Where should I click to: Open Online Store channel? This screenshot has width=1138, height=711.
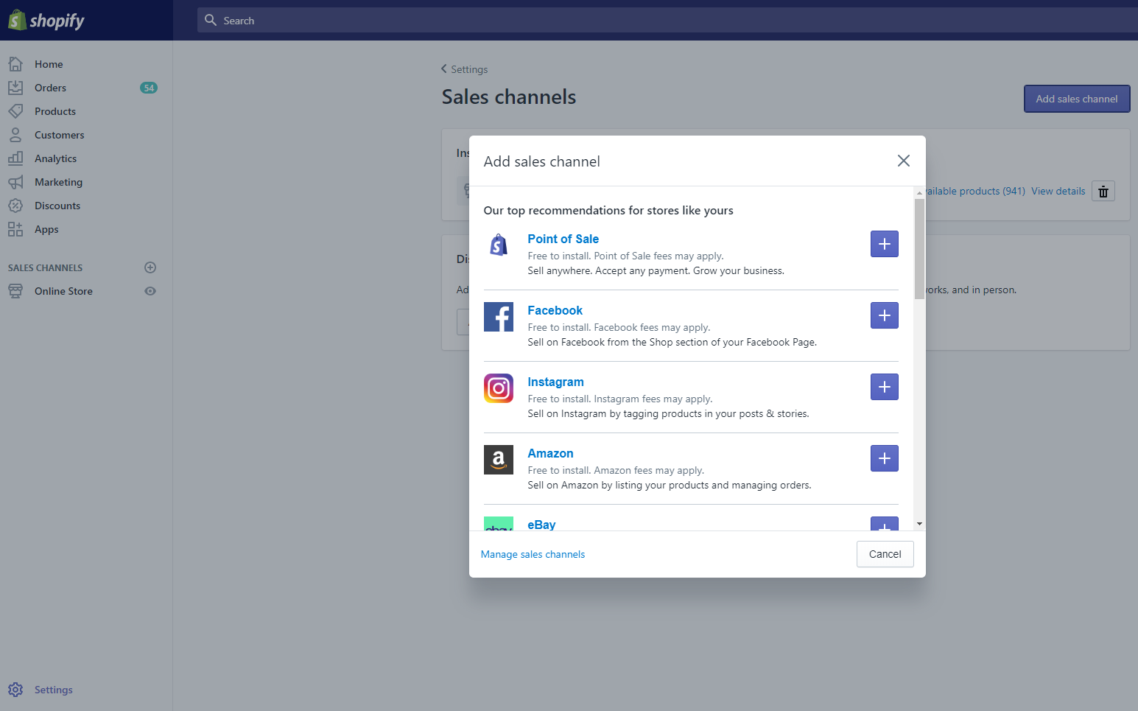click(x=63, y=291)
